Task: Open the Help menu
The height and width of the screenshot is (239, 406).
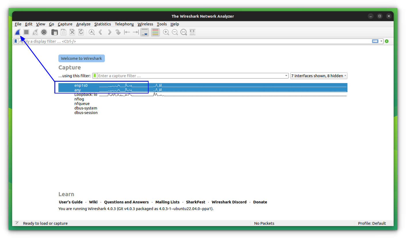Action: tap(175, 24)
